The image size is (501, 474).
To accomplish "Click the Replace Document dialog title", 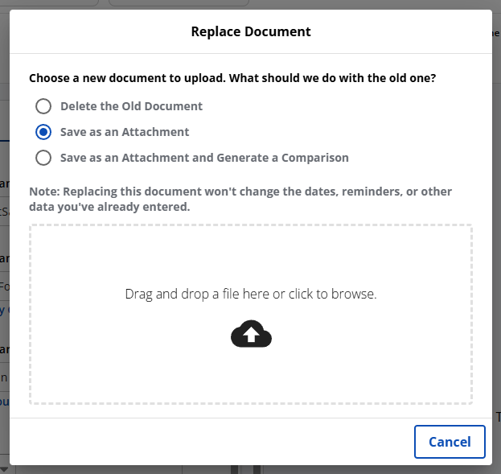I will tap(251, 32).
